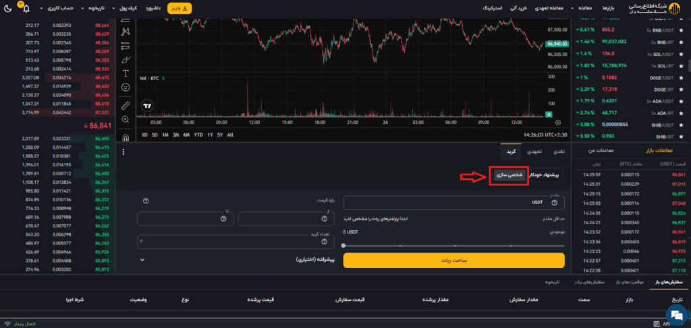Favorite the ADA/USDT pair star
This screenshot has height=328, width=691.
(x=682, y=102)
